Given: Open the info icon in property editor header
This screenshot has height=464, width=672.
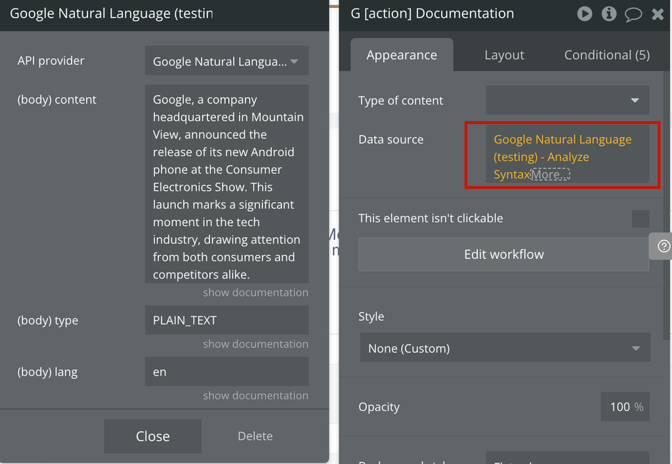Looking at the screenshot, I should [608, 14].
